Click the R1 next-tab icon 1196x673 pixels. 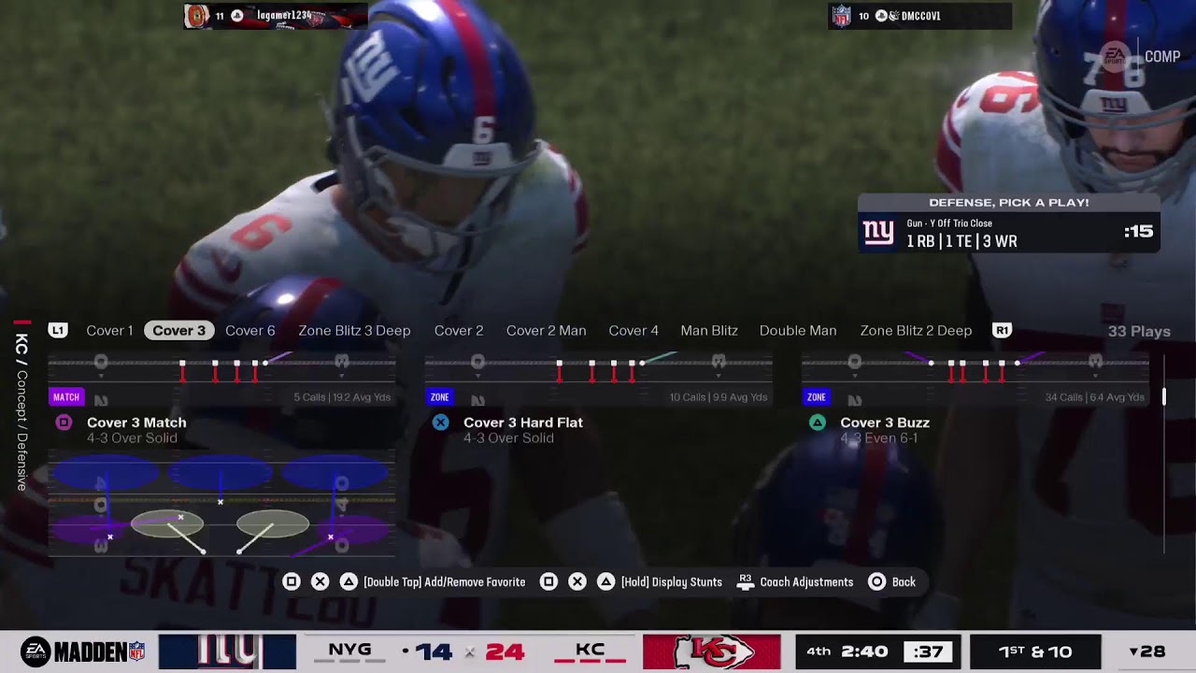pyautogui.click(x=1002, y=331)
